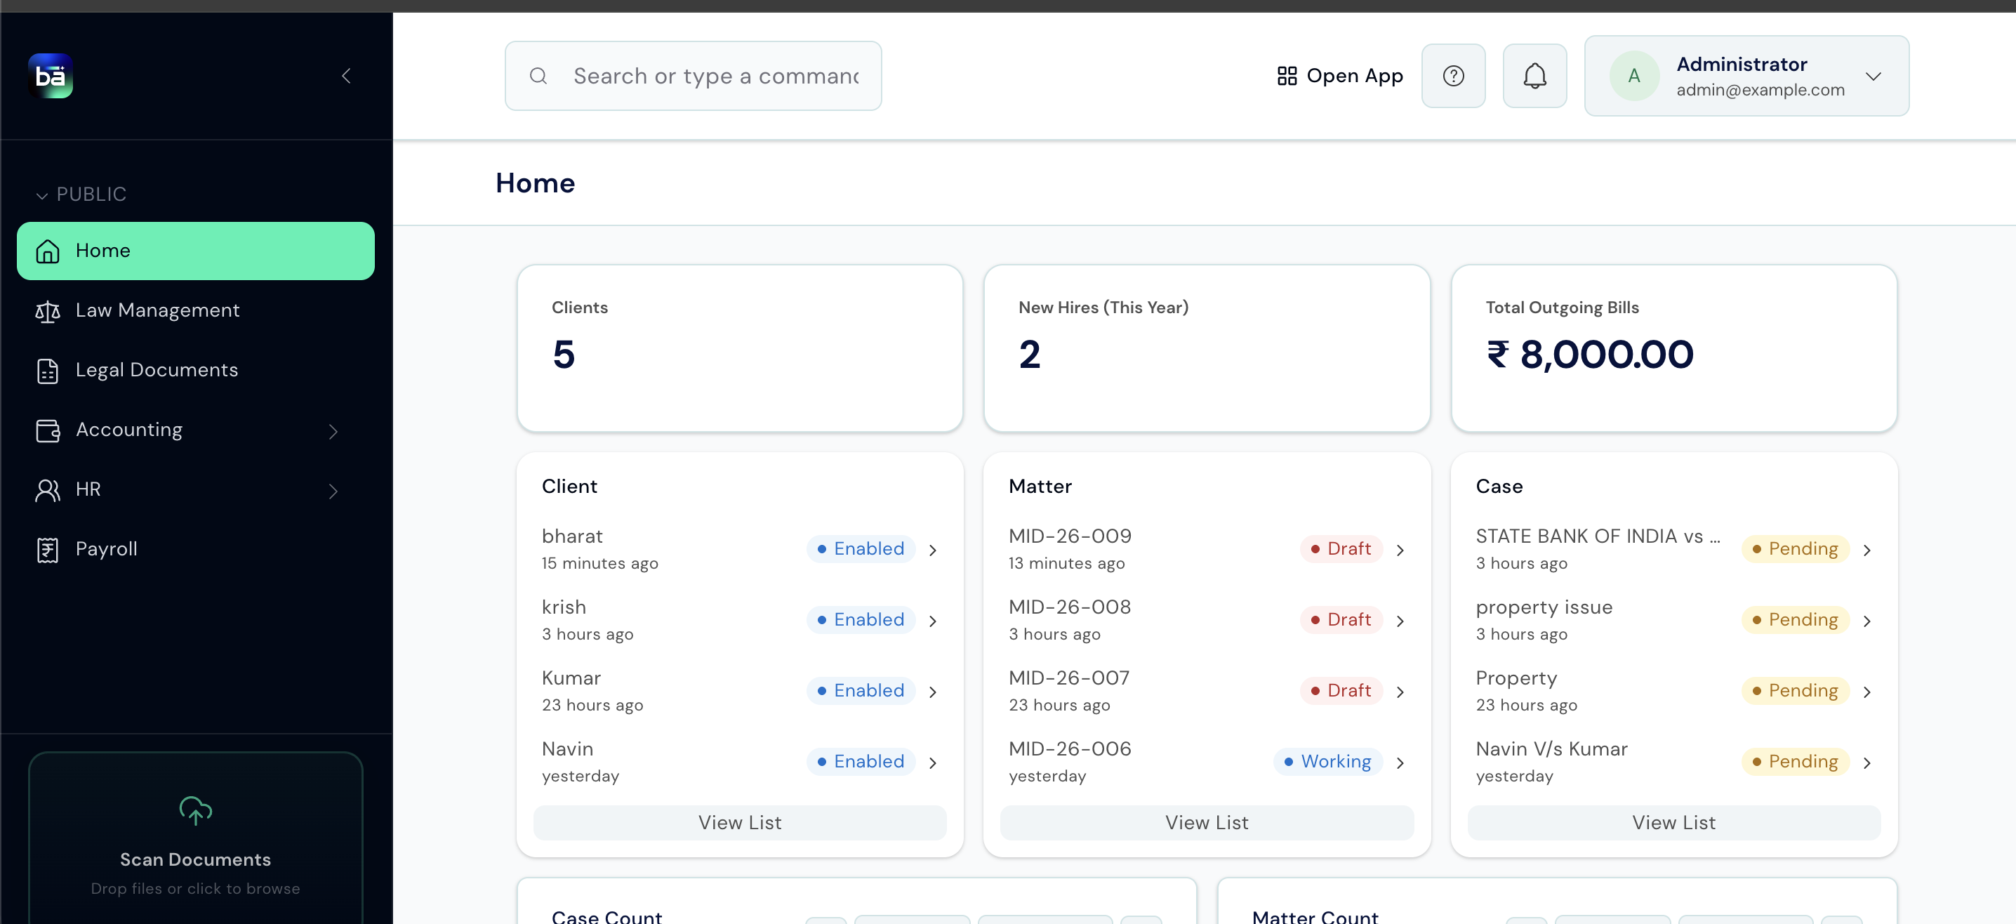Viewport: 2016px width, 924px height.
Task: Click admin@example.com email text
Action: point(1760,90)
